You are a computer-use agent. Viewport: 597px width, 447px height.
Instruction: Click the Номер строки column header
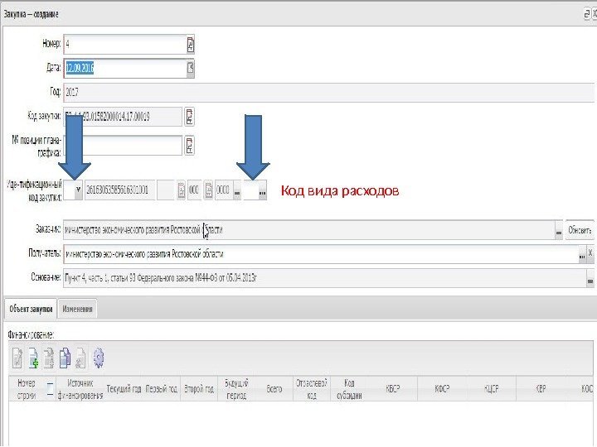point(27,389)
